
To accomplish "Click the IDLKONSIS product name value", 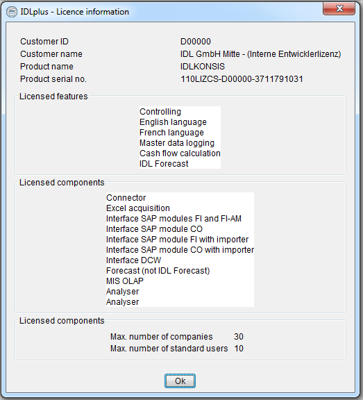I will [x=203, y=67].
